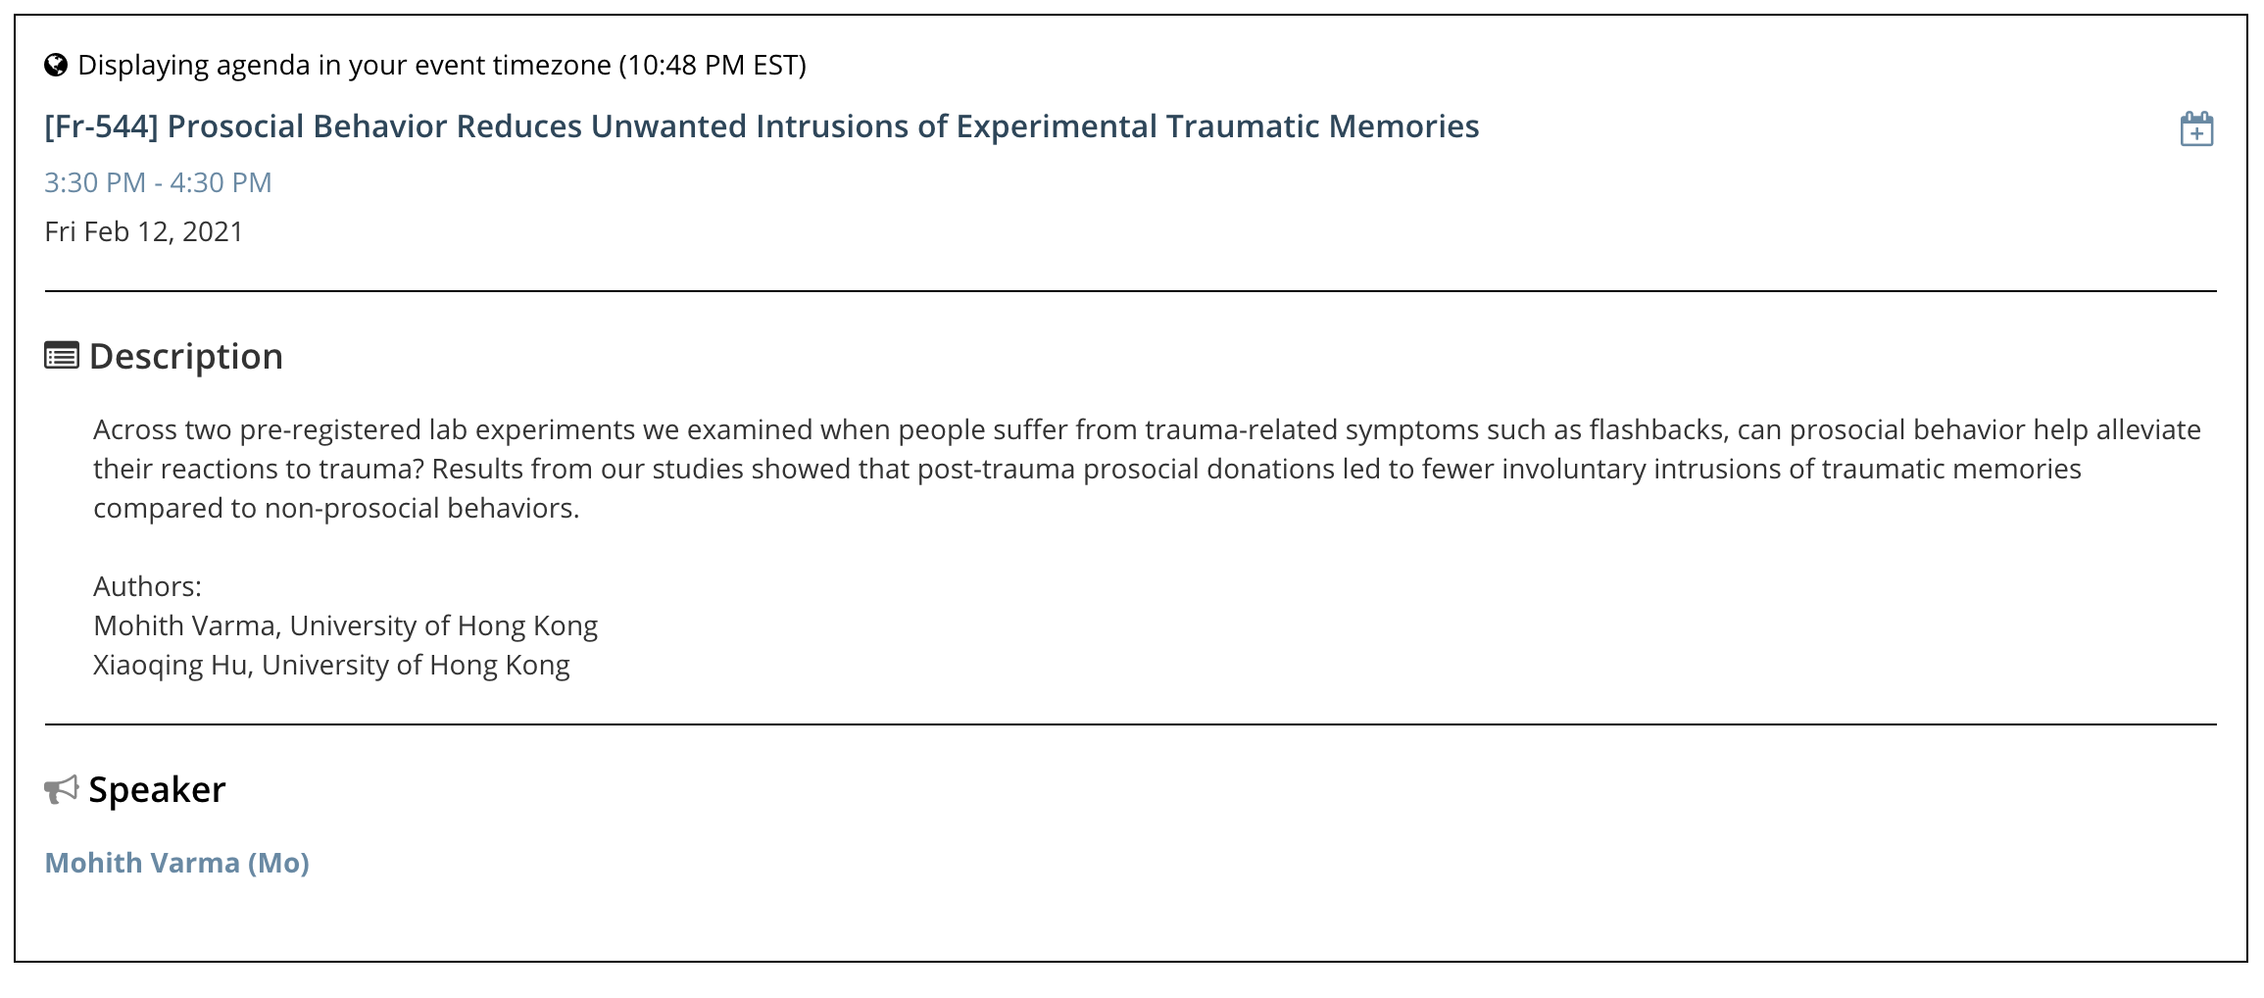Click the 3:30 PM - 4:30 PM time
The height and width of the screenshot is (998, 2264).
(x=159, y=182)
